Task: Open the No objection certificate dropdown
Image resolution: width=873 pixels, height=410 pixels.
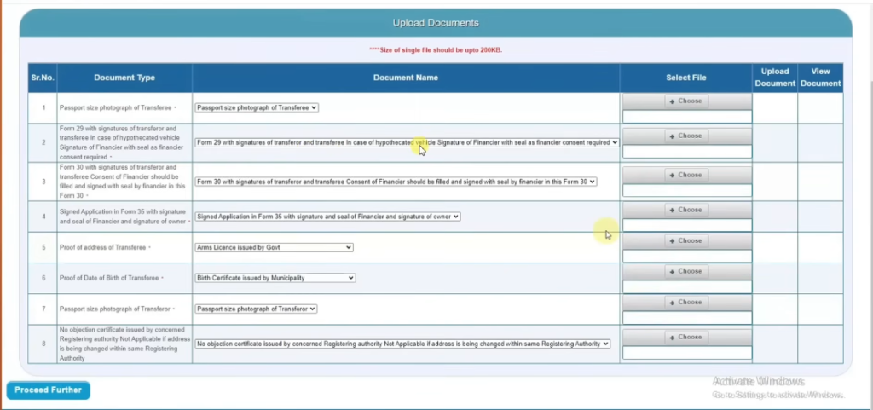Action: coord(402,344)
